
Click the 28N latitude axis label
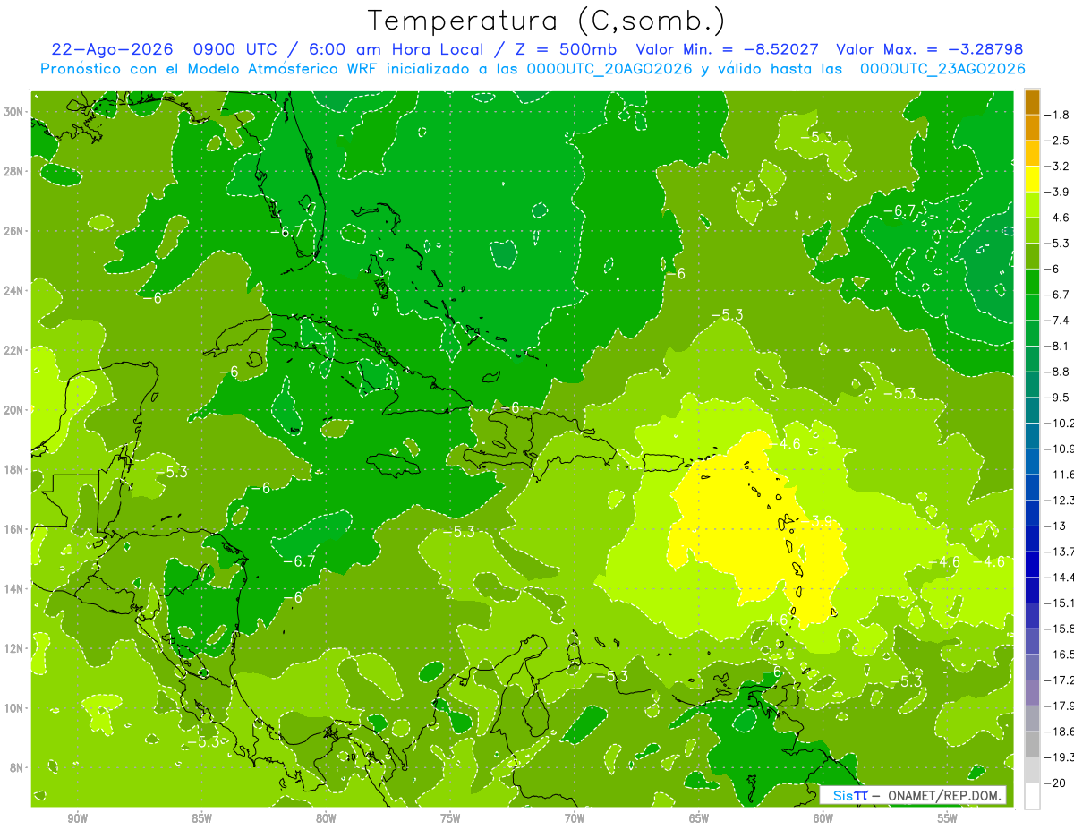click(14, 171)
